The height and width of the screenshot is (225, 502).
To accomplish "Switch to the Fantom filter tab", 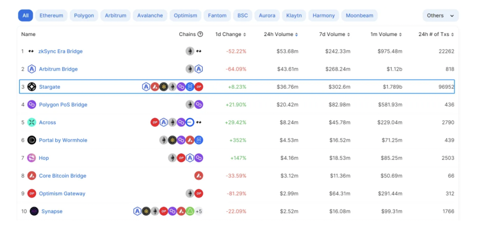I will pos(217,16).
